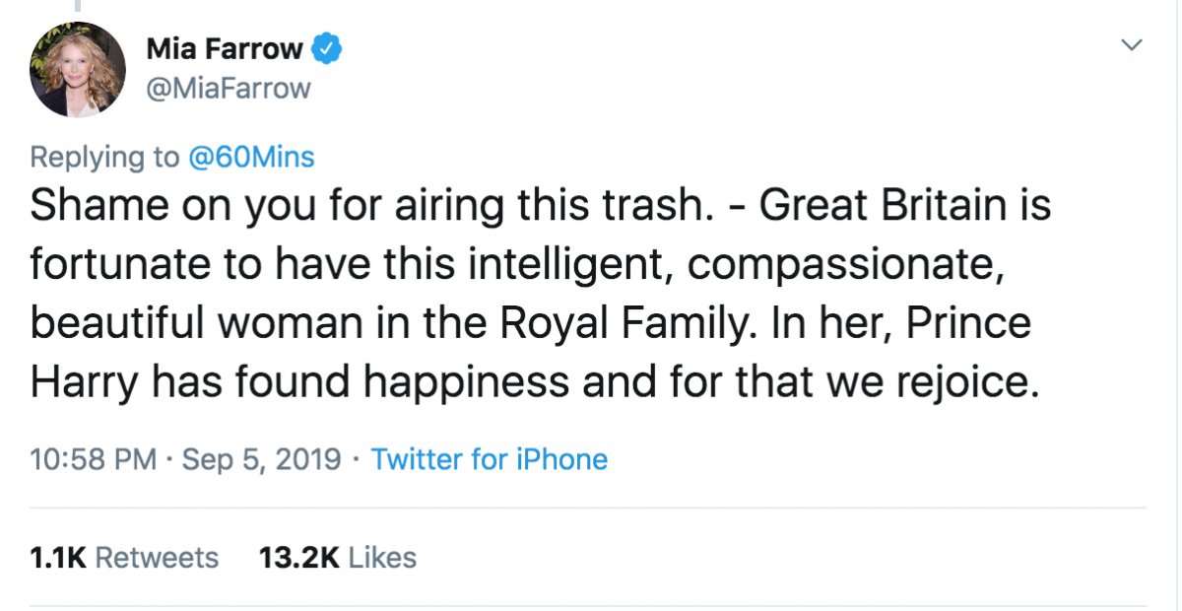View the 1.1K Retweets list
The image size is (1182, 611).
(x=124, y=558)
